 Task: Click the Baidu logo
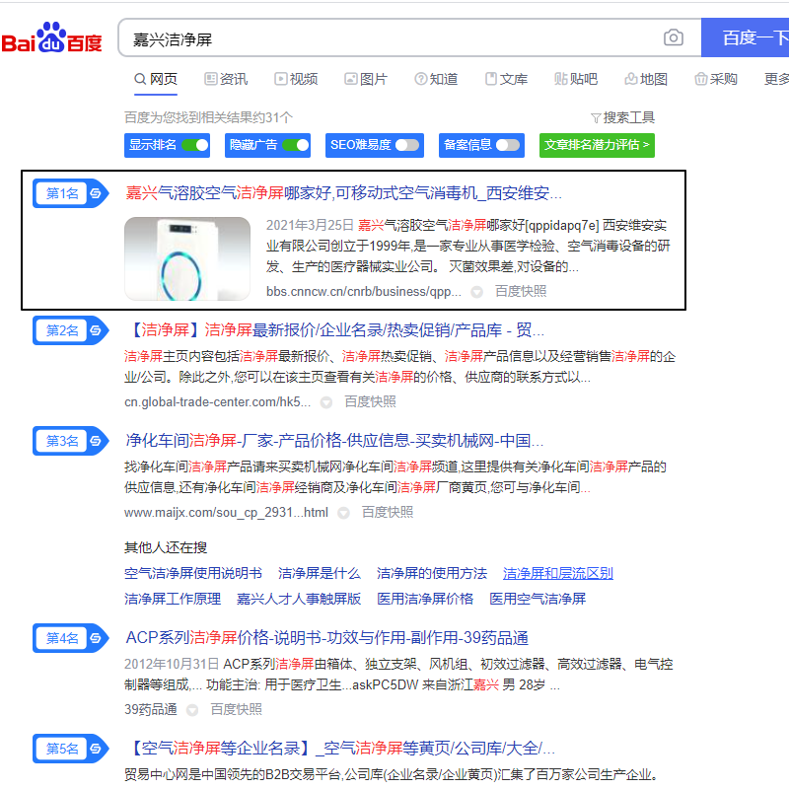tap(51, 37)
